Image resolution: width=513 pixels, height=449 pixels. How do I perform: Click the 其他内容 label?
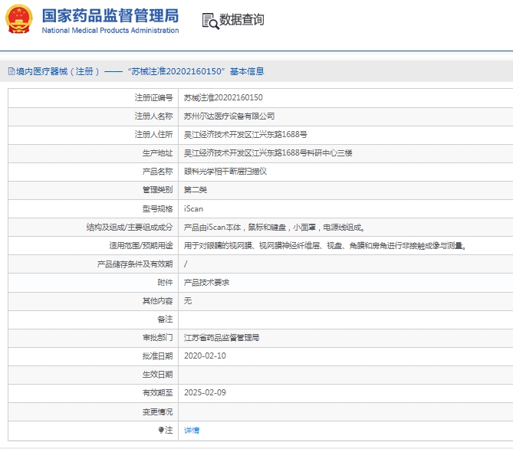(157, 300)
